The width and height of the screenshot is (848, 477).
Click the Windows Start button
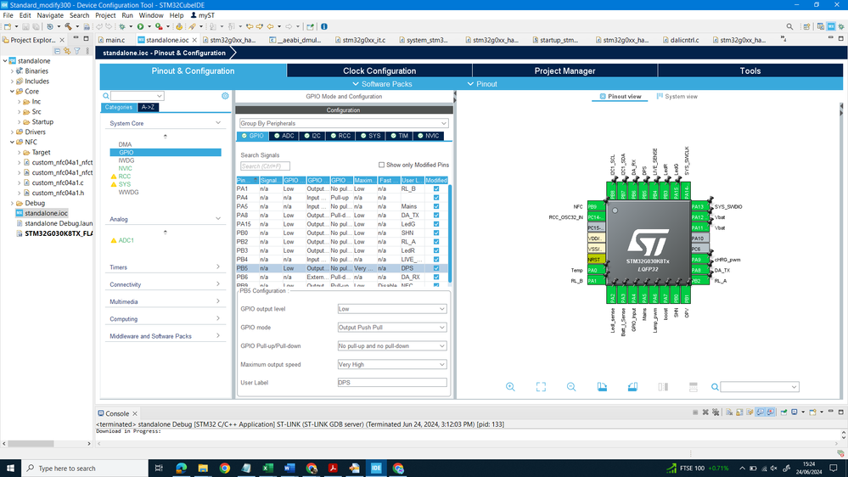coord(10,468)
